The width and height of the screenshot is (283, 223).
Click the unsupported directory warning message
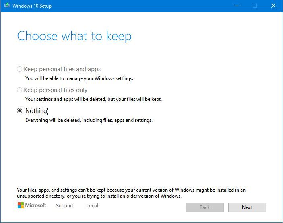coord(131,193)
